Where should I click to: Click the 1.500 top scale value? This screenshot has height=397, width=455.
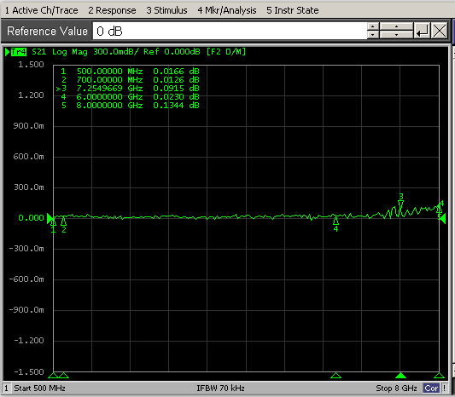[31, 65]
